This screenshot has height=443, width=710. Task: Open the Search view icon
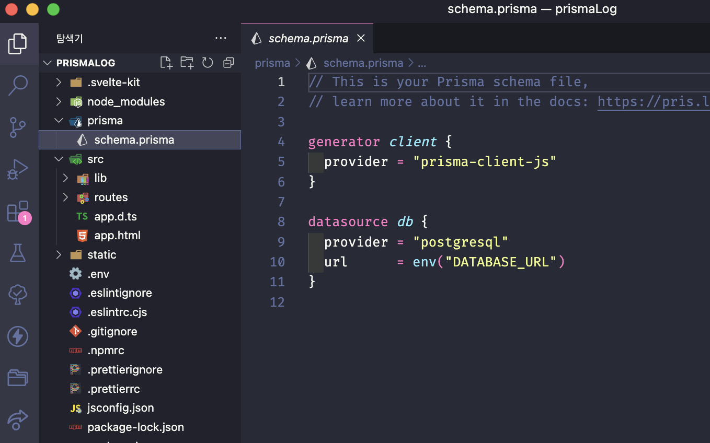pos(18,85)
